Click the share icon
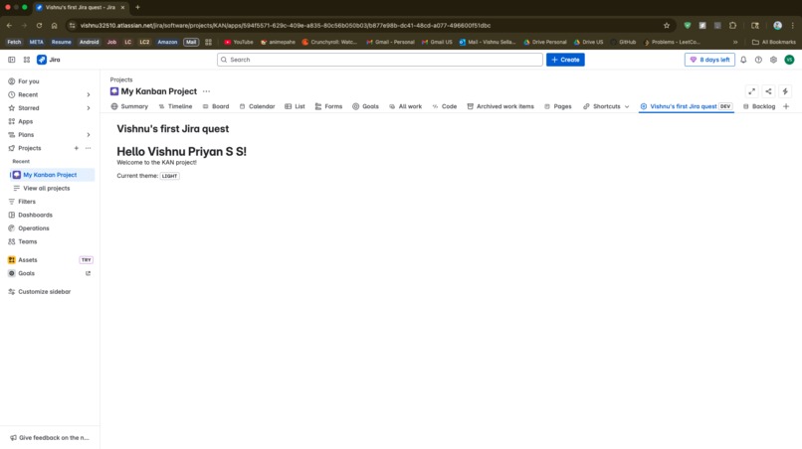The height and width of the screenshot is (449, 802). [768, 91]
